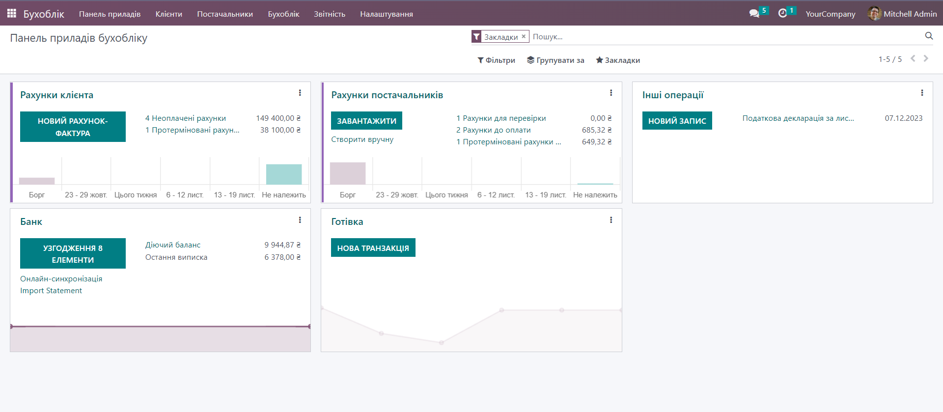The height and width of the screenshot is (412, 943).
Task: Click the Онлайн-синхронізація link
Action: [61, 278]
